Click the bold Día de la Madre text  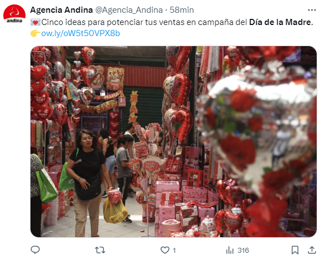pyautogui.click(x=281, y=22)
